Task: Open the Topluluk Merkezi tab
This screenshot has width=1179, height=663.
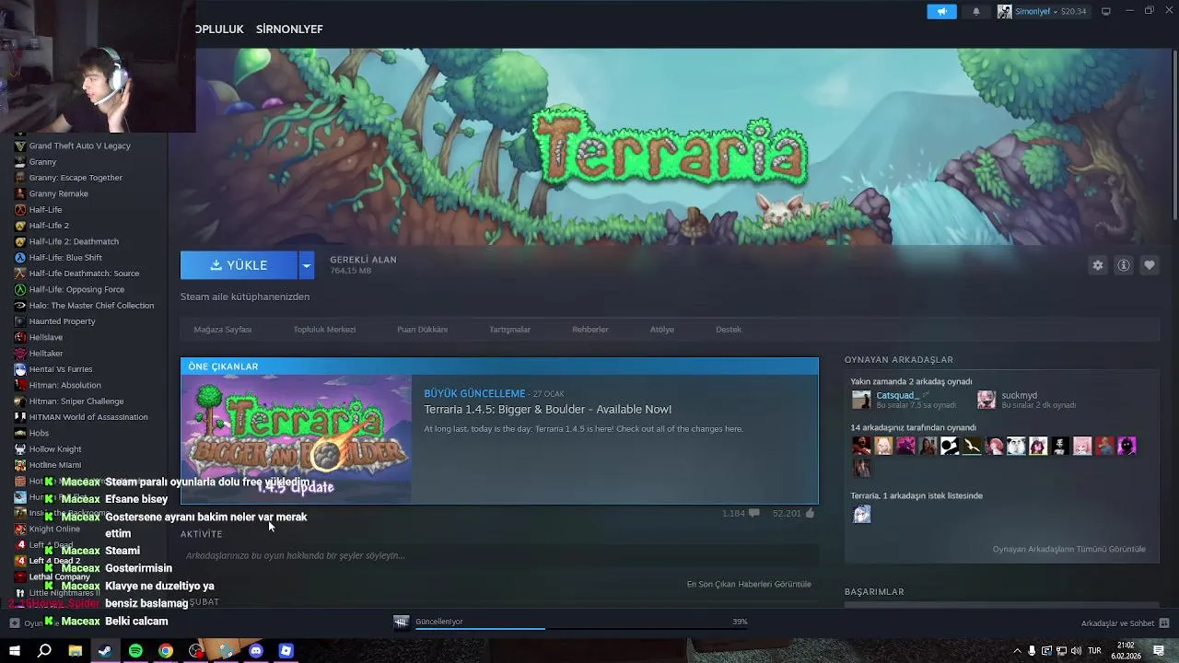Action: click(324, 330)
